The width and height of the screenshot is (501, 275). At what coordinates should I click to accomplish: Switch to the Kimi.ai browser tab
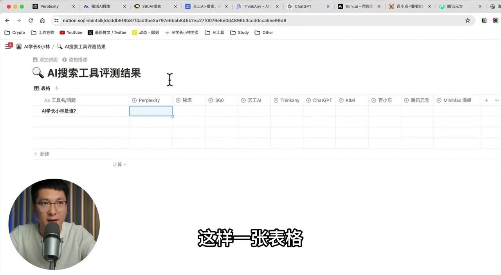point(359,7)
